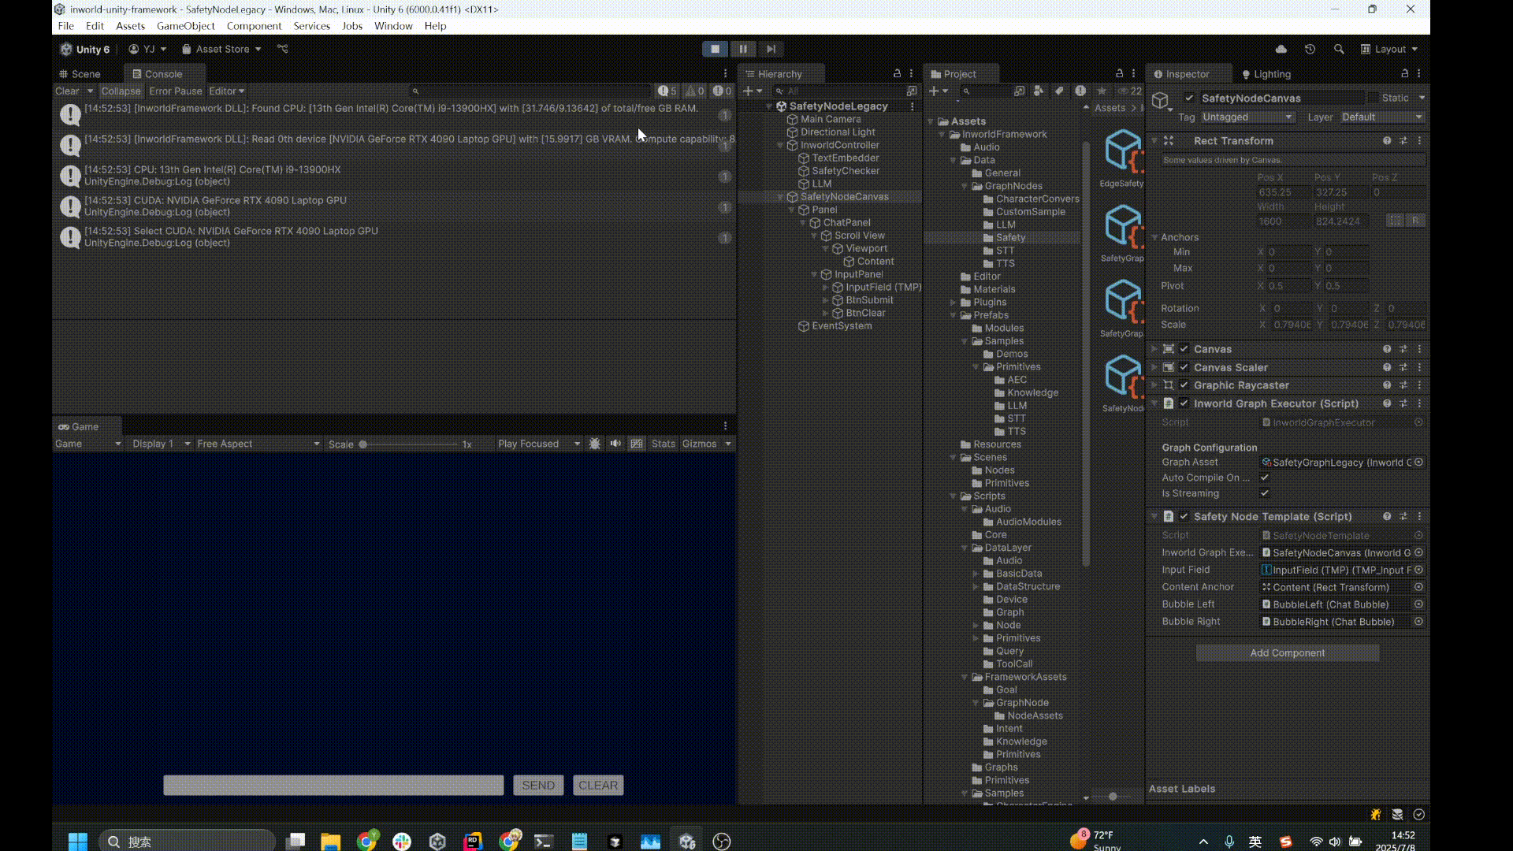1513x851 pixels.
Task: Click the cloud services icon
Action: point(1281,49)
